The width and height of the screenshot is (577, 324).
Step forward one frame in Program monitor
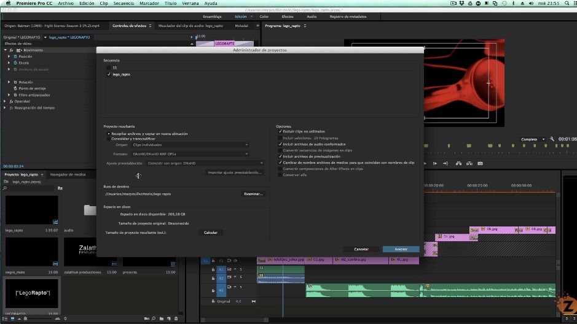tap(434, 163)
